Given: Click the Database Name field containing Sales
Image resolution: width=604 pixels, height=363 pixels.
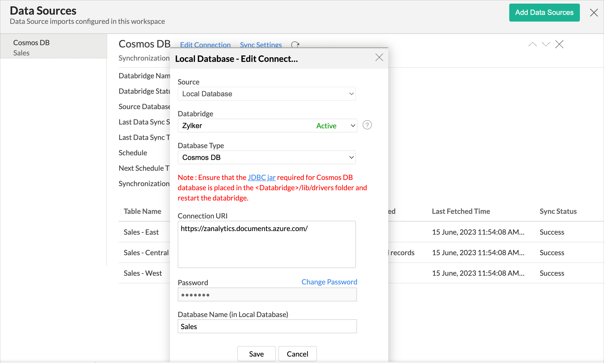Looking at the screenshot, I should (x=267, y=326).
